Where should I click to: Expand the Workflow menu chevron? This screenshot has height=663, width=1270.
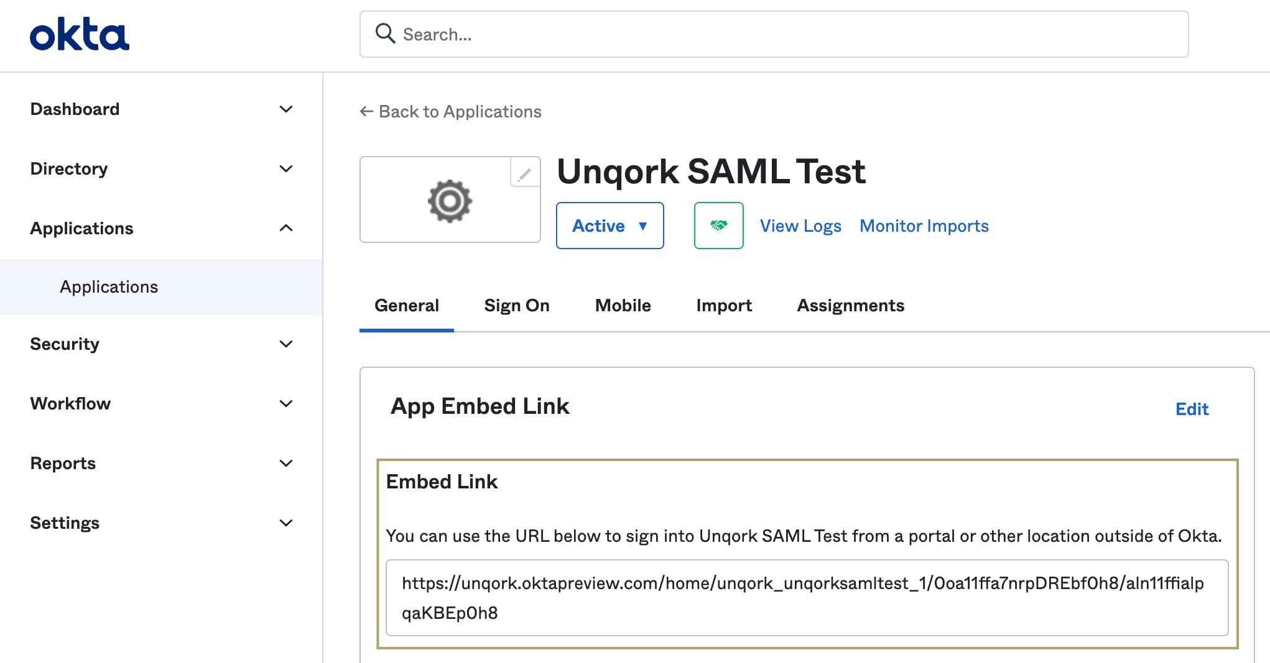tap(286, 404)
